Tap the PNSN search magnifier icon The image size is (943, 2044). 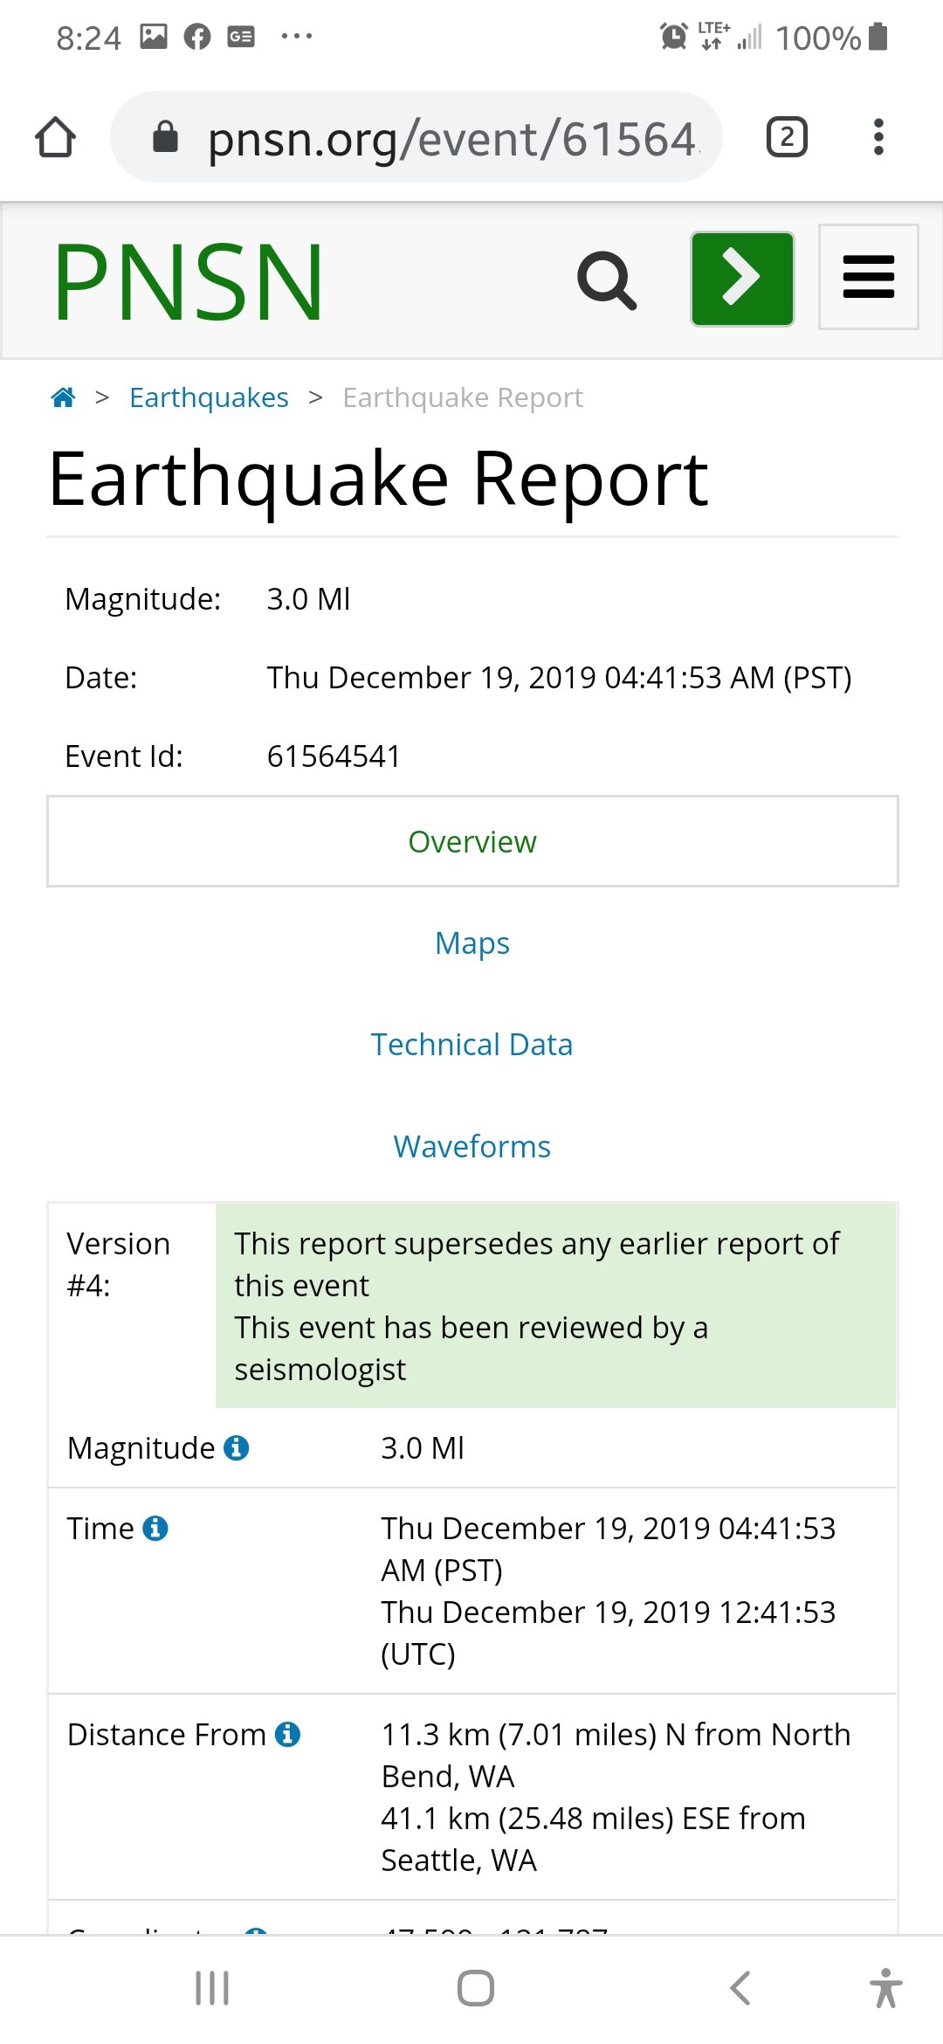click(x=607, y=280)
